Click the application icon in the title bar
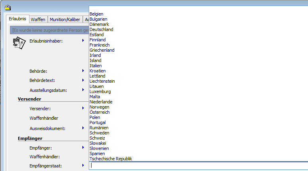The image size is (308, 171). pyautogui.click(x=7, y=7)
